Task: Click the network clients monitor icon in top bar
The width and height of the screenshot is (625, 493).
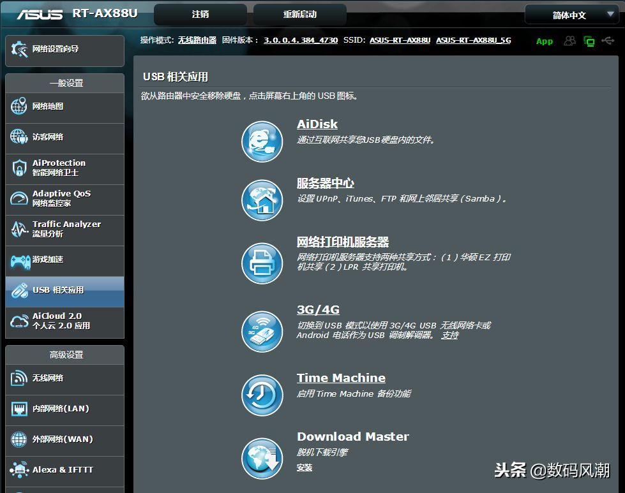Action: click(589, 41)
